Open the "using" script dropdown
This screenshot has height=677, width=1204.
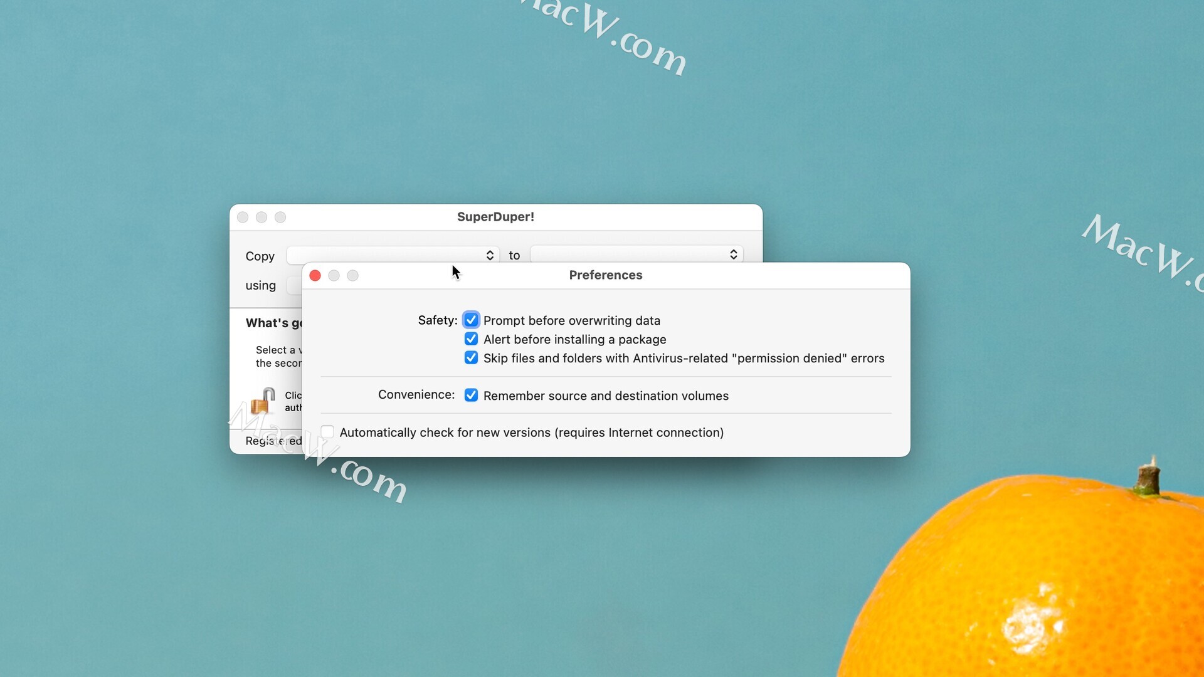pos(293,286)
